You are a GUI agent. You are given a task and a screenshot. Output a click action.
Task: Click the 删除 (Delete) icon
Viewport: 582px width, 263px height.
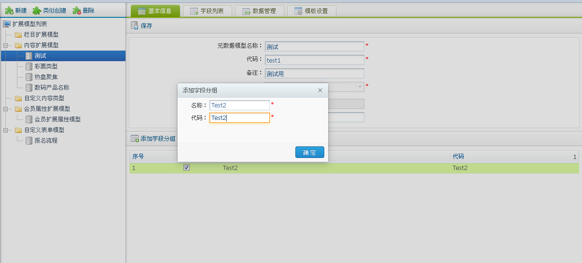(x=77, y=10)
